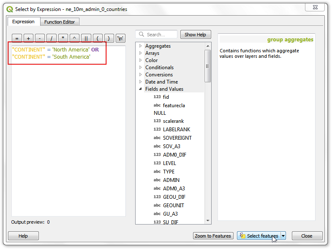Click the Close button
This screenshot has height=249, width=332.
[307, 236]
